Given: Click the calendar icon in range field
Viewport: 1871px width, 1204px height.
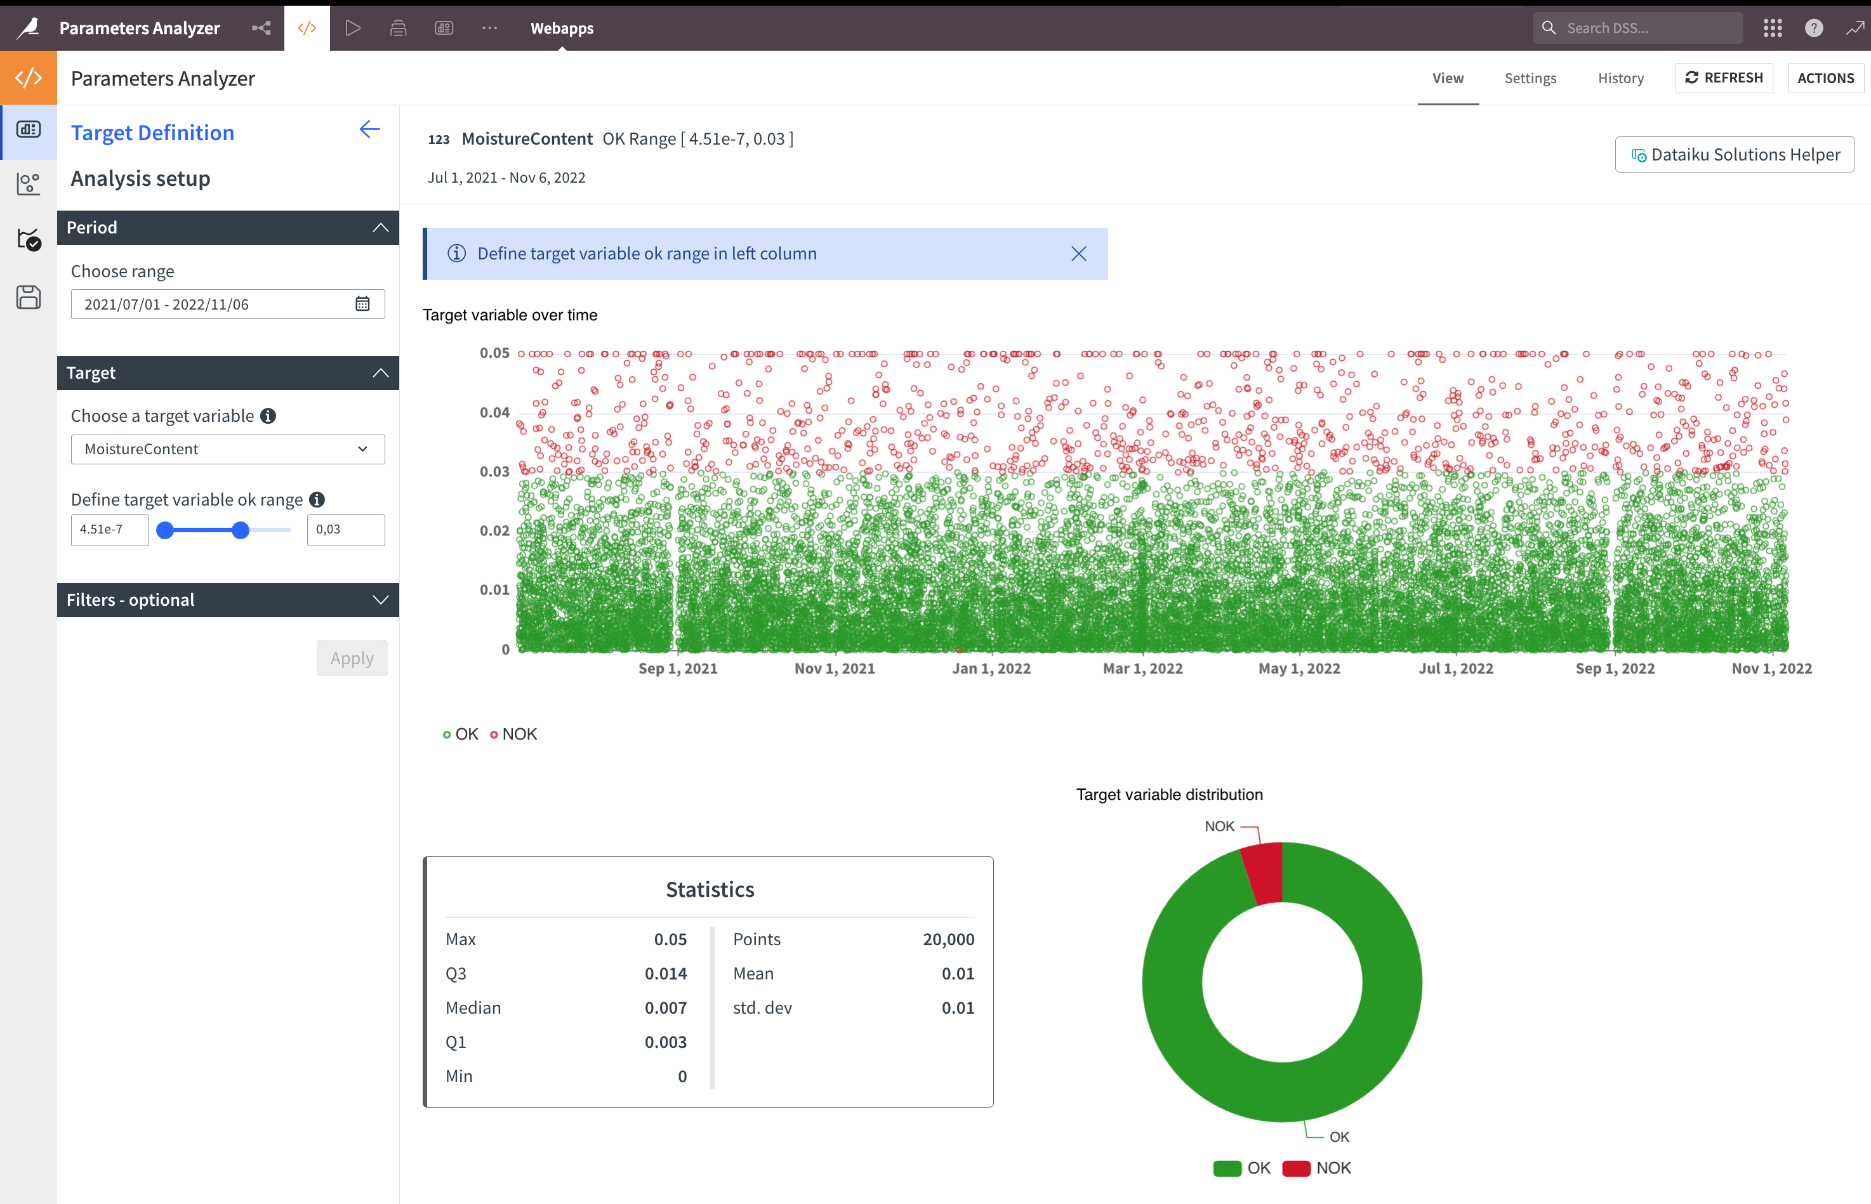Looking at the screenshot, I should [362, 304].
